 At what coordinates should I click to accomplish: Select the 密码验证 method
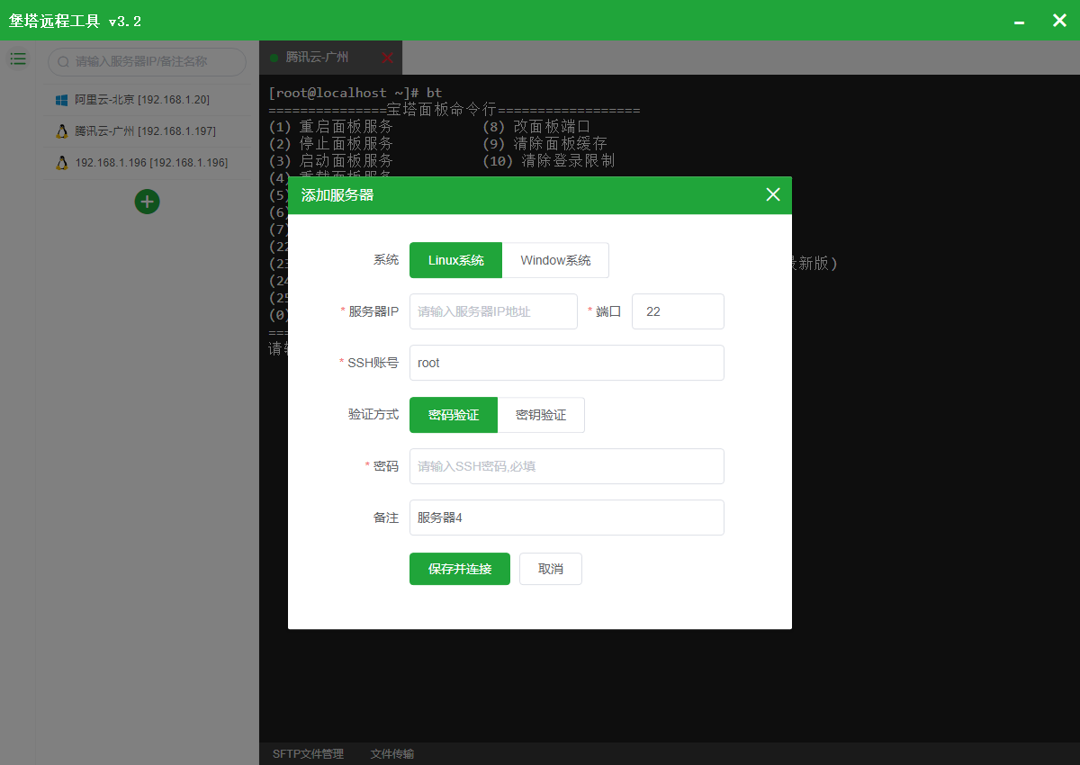click(x=453, y=415)
